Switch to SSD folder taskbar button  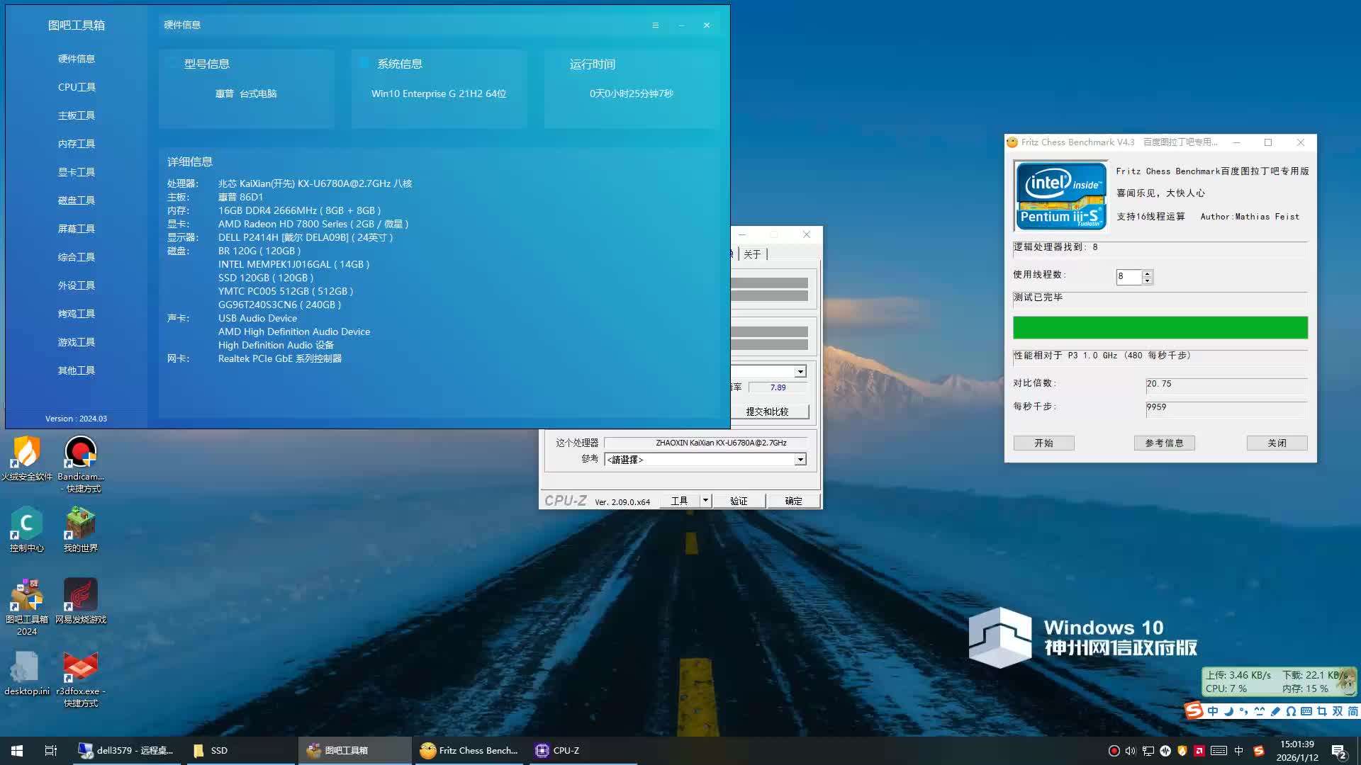tap(241, 750)
